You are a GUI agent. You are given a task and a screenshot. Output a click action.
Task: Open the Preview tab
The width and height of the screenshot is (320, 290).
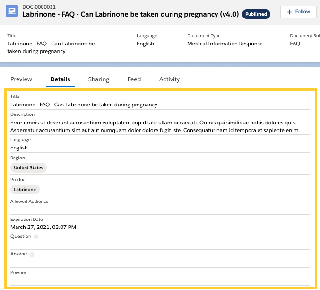click(21, 79)
